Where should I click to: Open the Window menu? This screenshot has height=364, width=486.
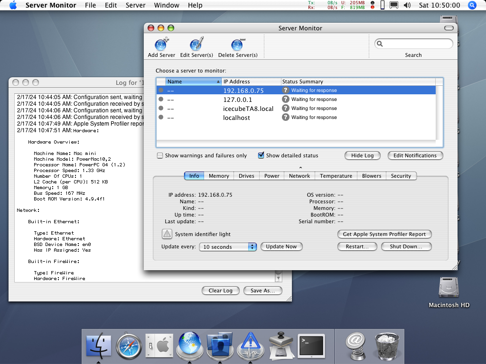167,5
